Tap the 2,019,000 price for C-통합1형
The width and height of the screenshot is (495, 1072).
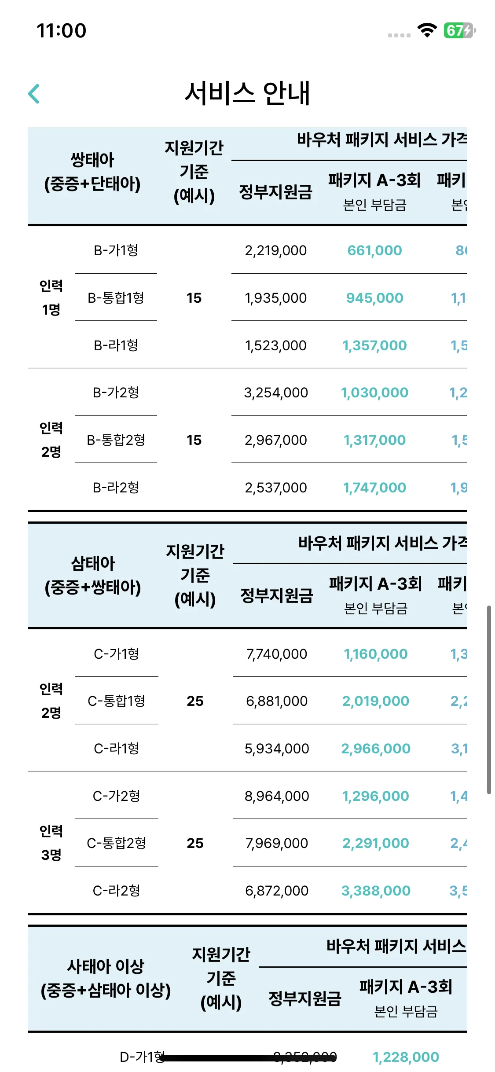(x=376, y=701)
